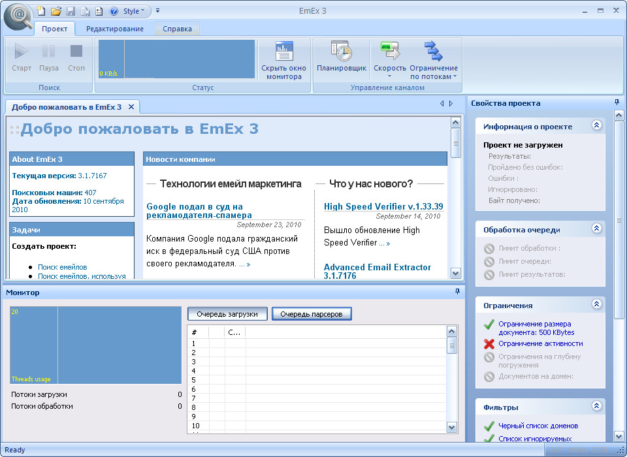This screenshot has height=457, width=627.
Task: Click the bandwidth status graph
Action: click(x=176, y=59)
